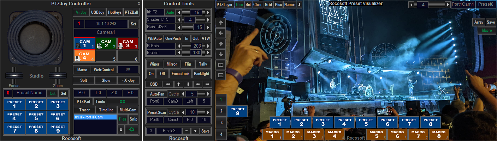Click the X+Joy axis swap button
497x141 pixels.
click(x=128, y=80)
